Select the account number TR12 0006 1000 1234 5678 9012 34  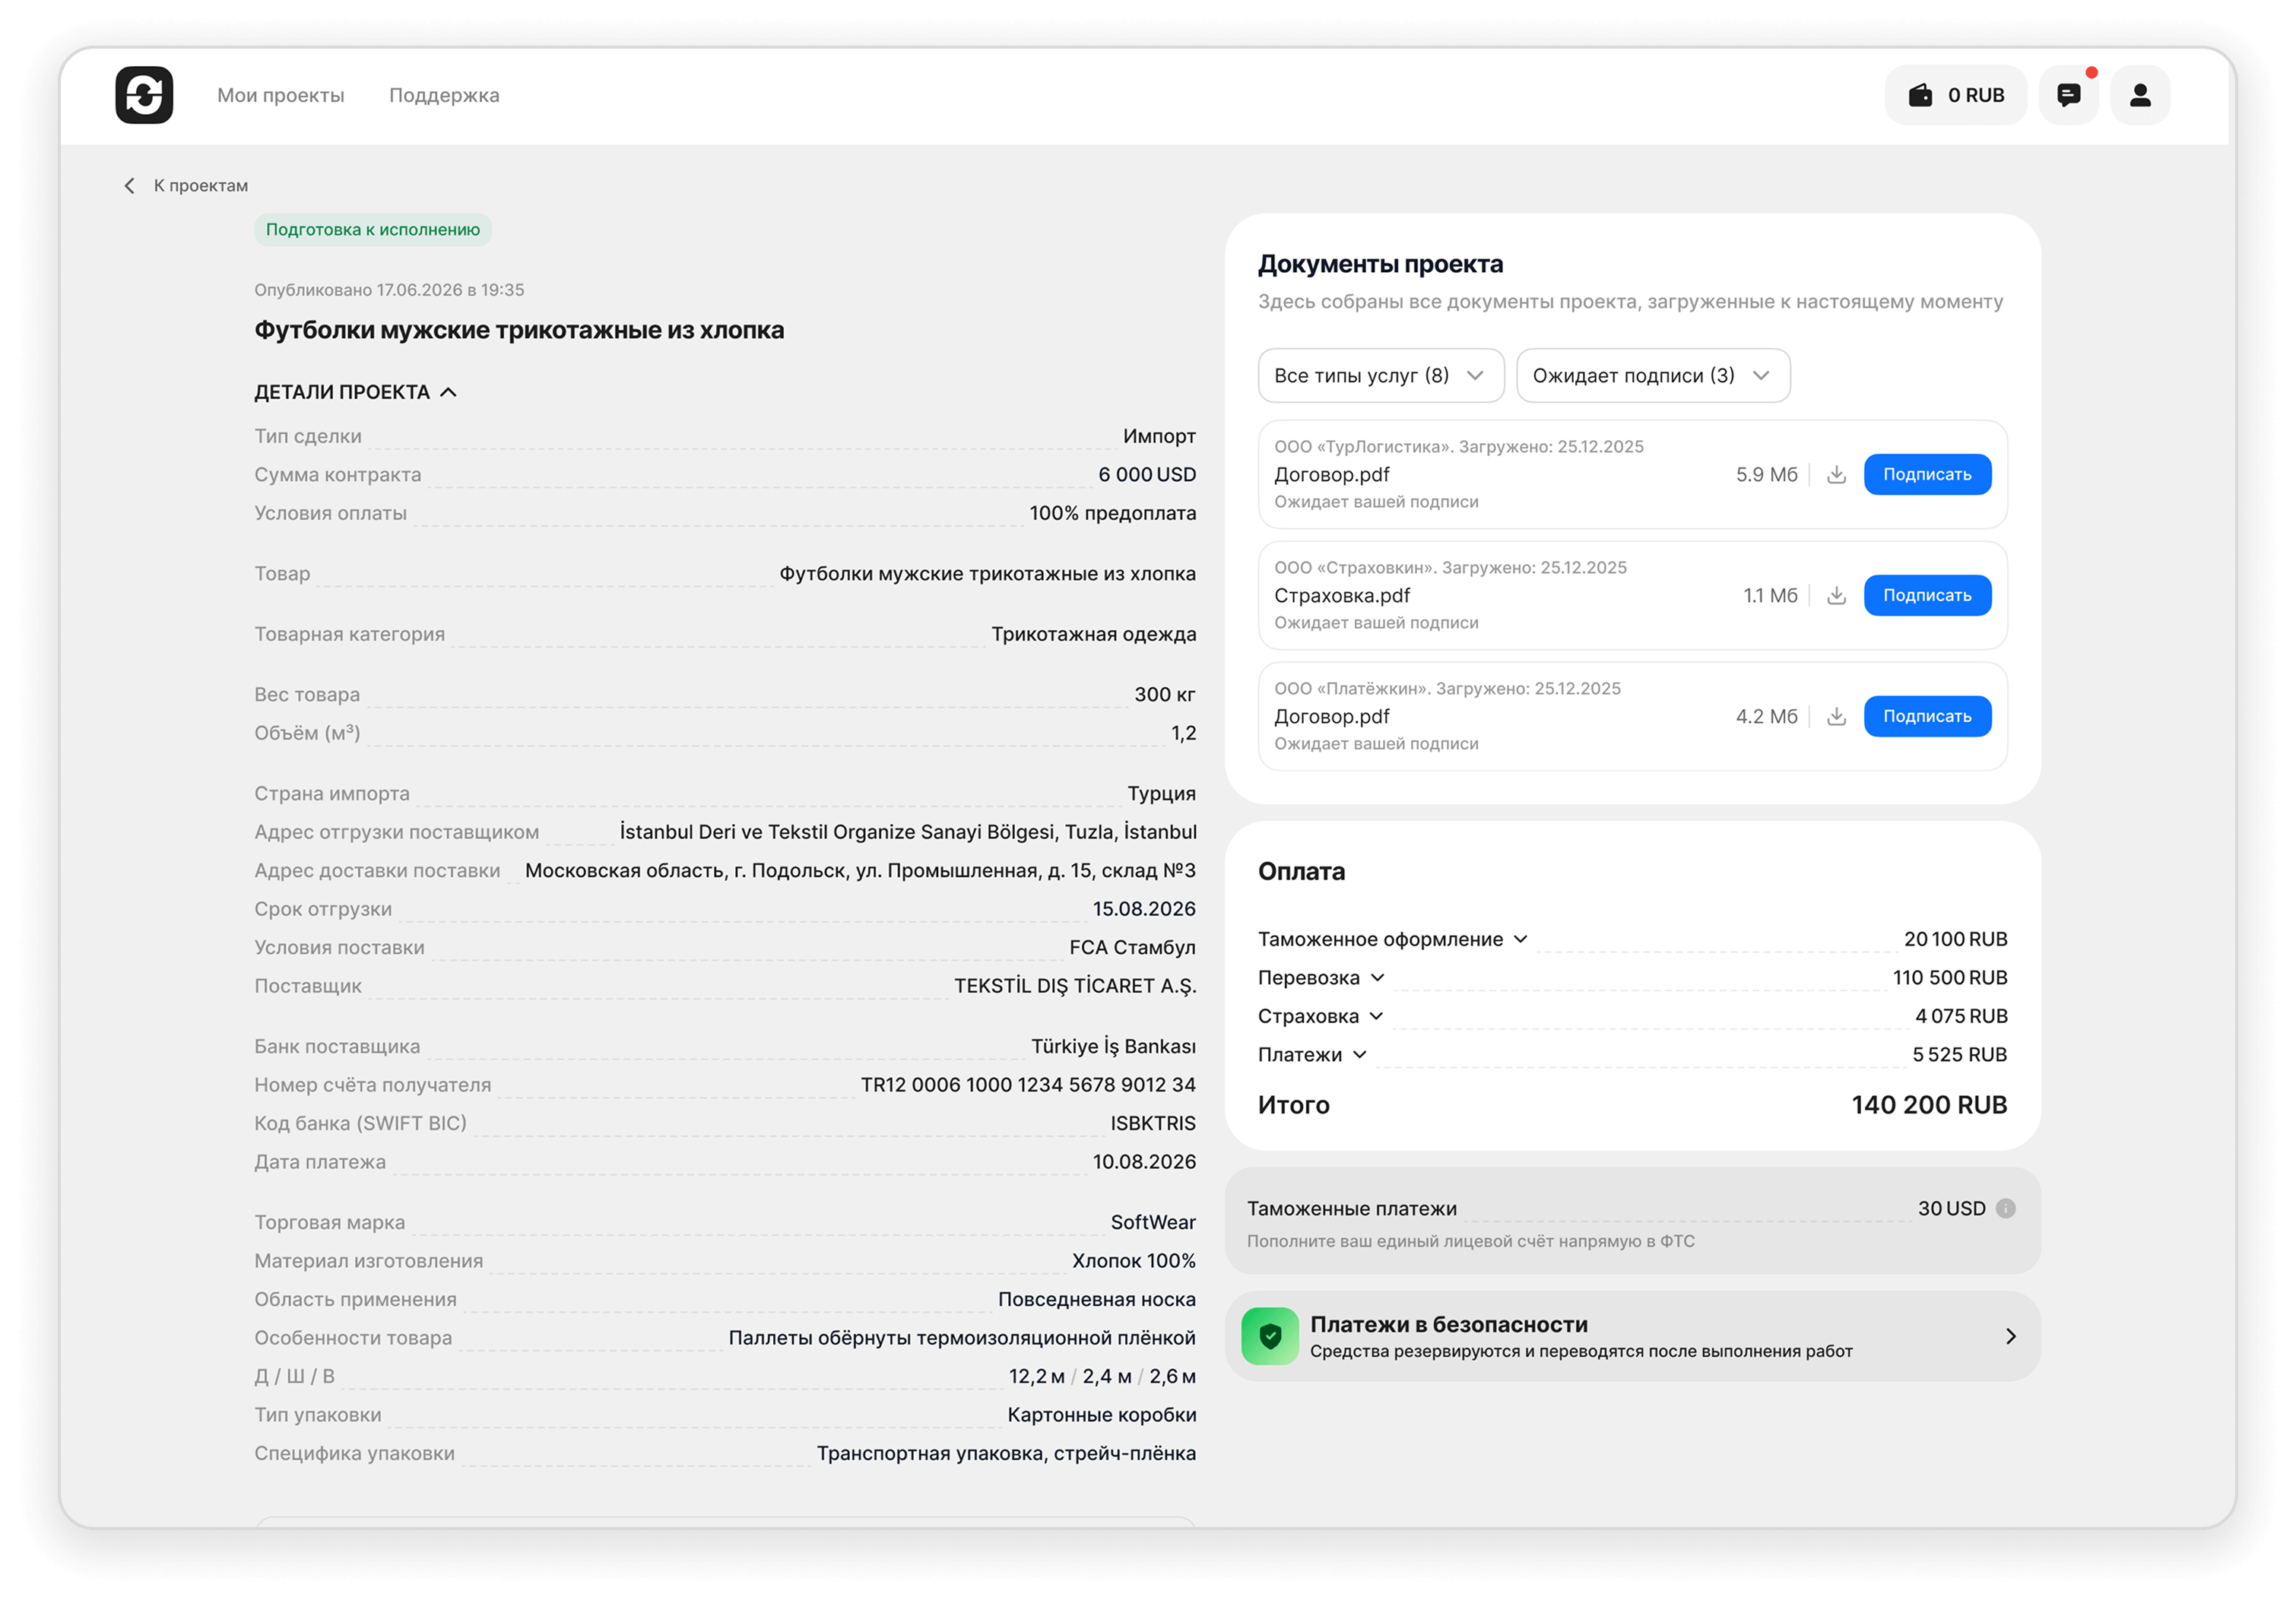(1028, 1085)
